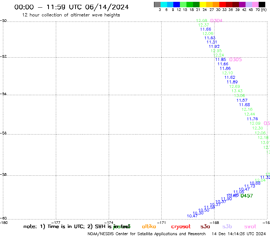Click the wave height value 11.73
The image size is (270, 237).
[250, 186]
